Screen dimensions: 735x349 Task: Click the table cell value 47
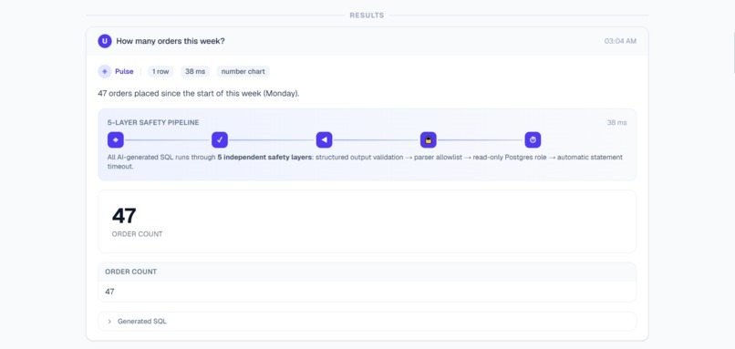[x=109, y=292]
